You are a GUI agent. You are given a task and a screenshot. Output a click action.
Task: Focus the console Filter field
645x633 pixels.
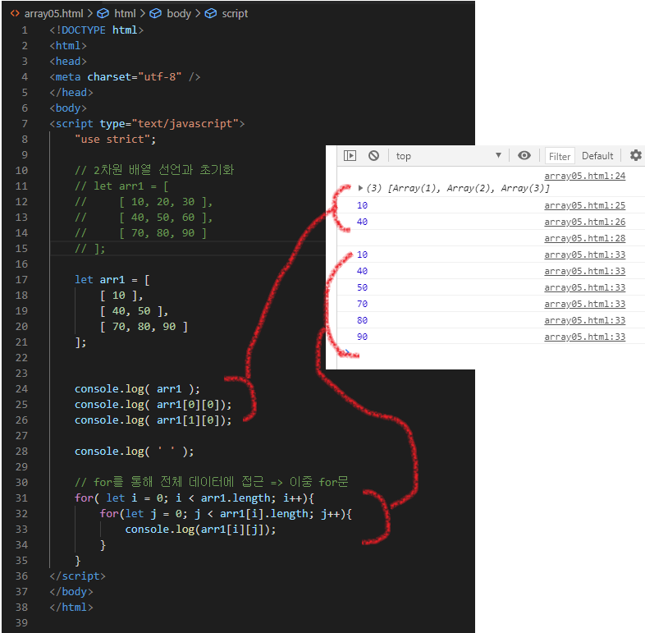[560, 156]
